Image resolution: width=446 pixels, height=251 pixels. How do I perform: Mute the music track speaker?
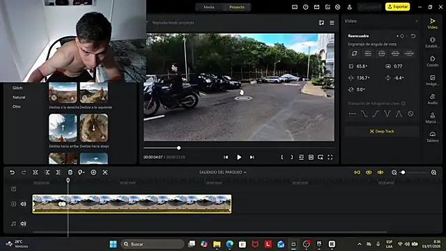pyautogui.click(x=23, y=224)
